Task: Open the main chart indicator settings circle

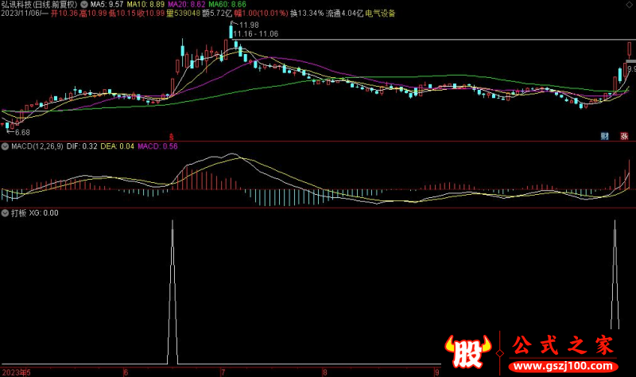Action: pos(84,5)
